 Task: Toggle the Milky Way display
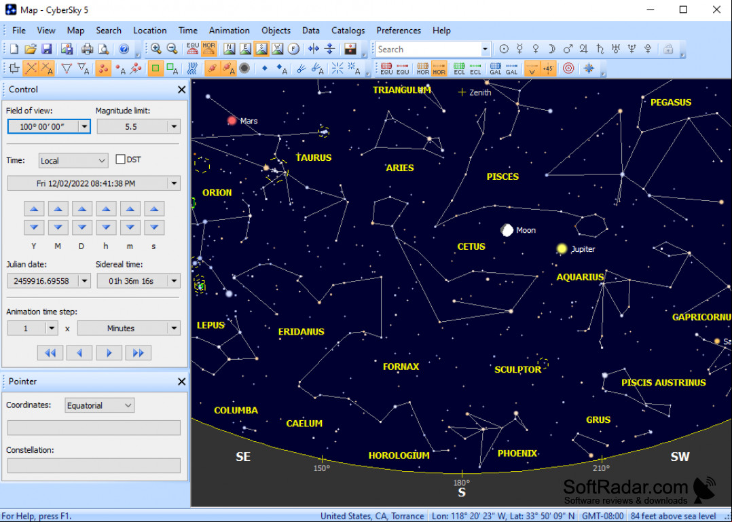pyautogui.click(x=192, y=69)
